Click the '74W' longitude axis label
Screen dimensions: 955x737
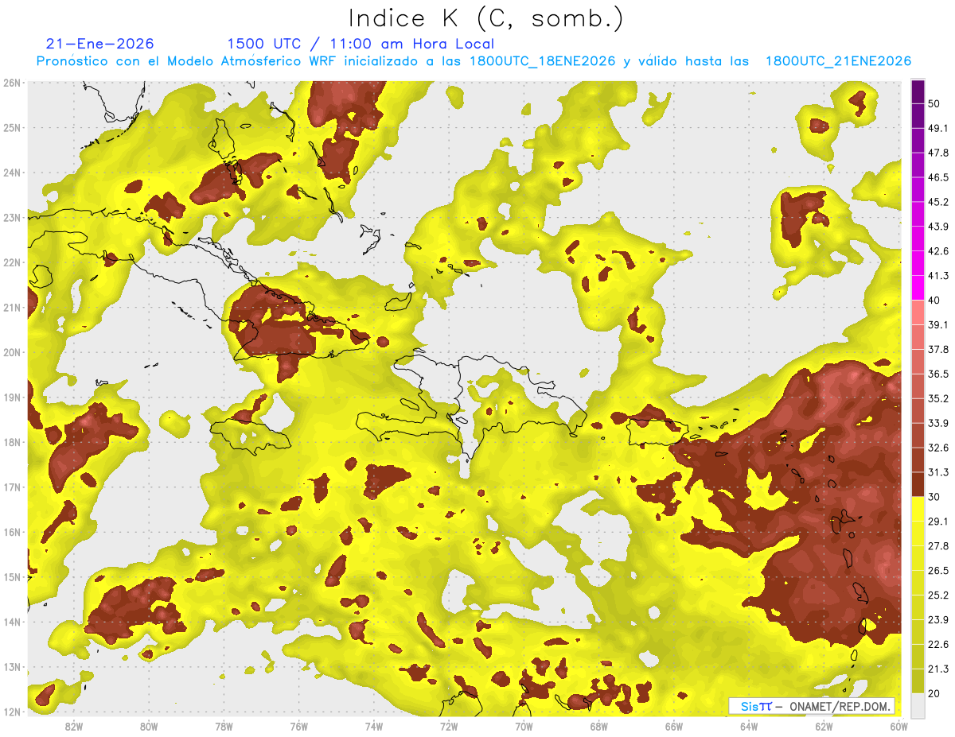click(374, 726)
